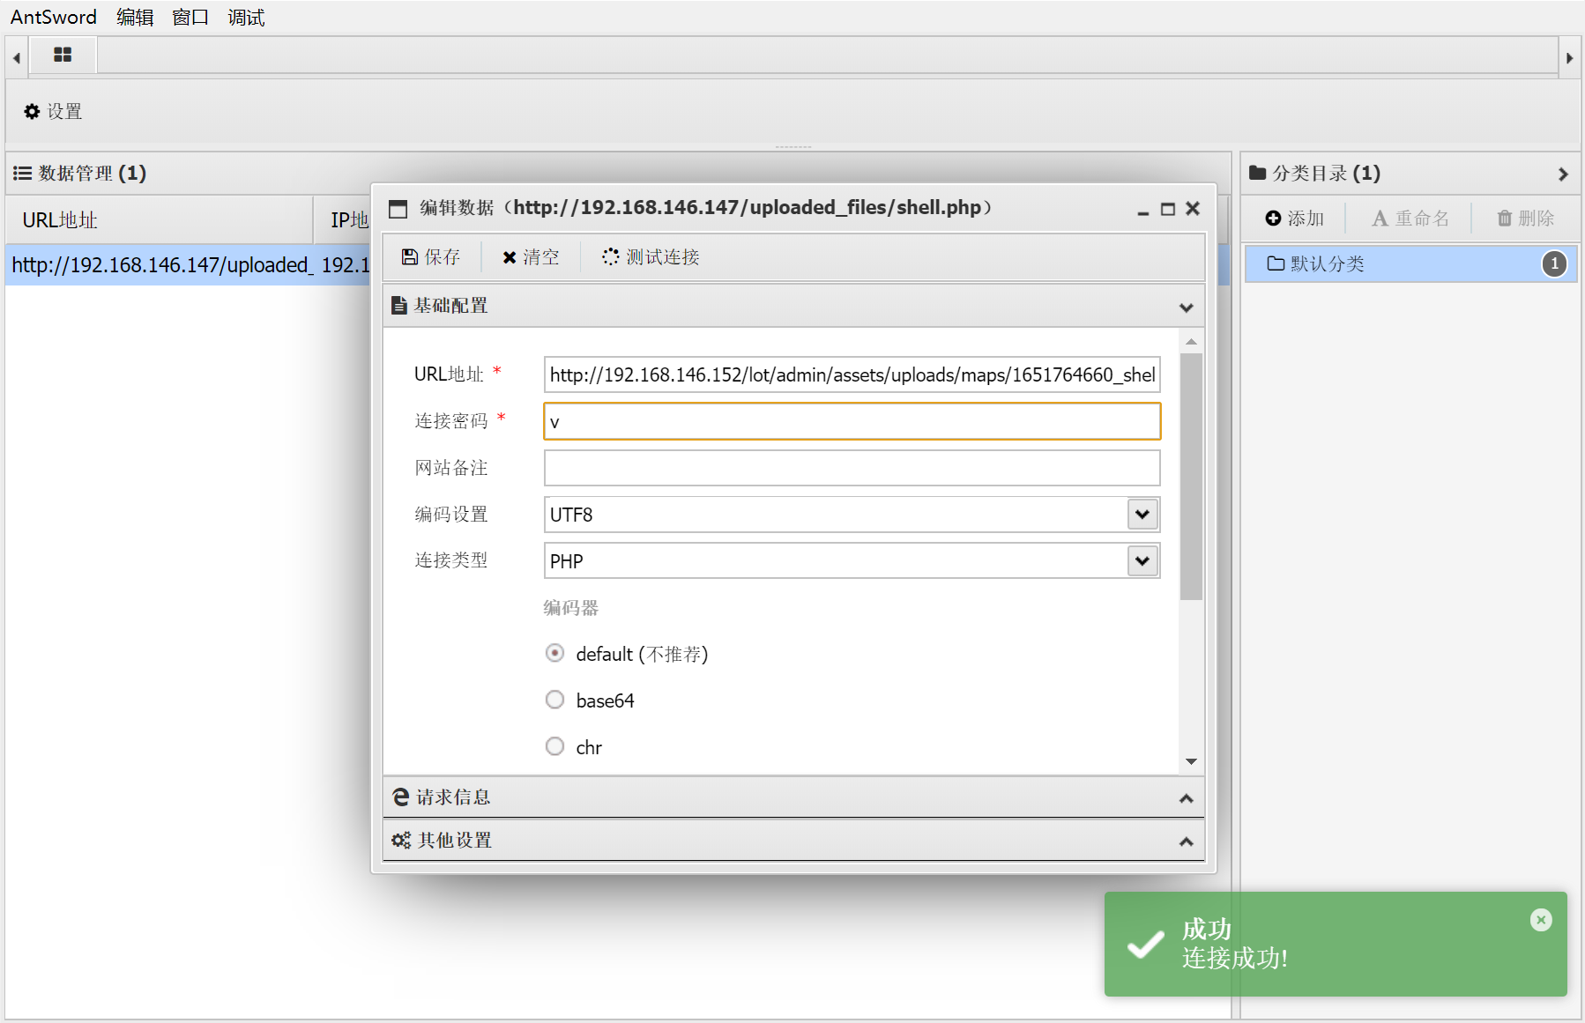1585x1023 pixels.
Task: Click the 删除 delete button
Action: (1525, 219)
